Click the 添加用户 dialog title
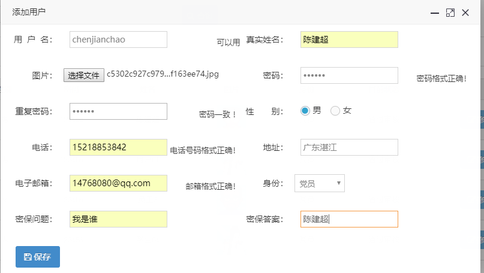The height and width of the screenshot is (273, 484). pos(29,12)
